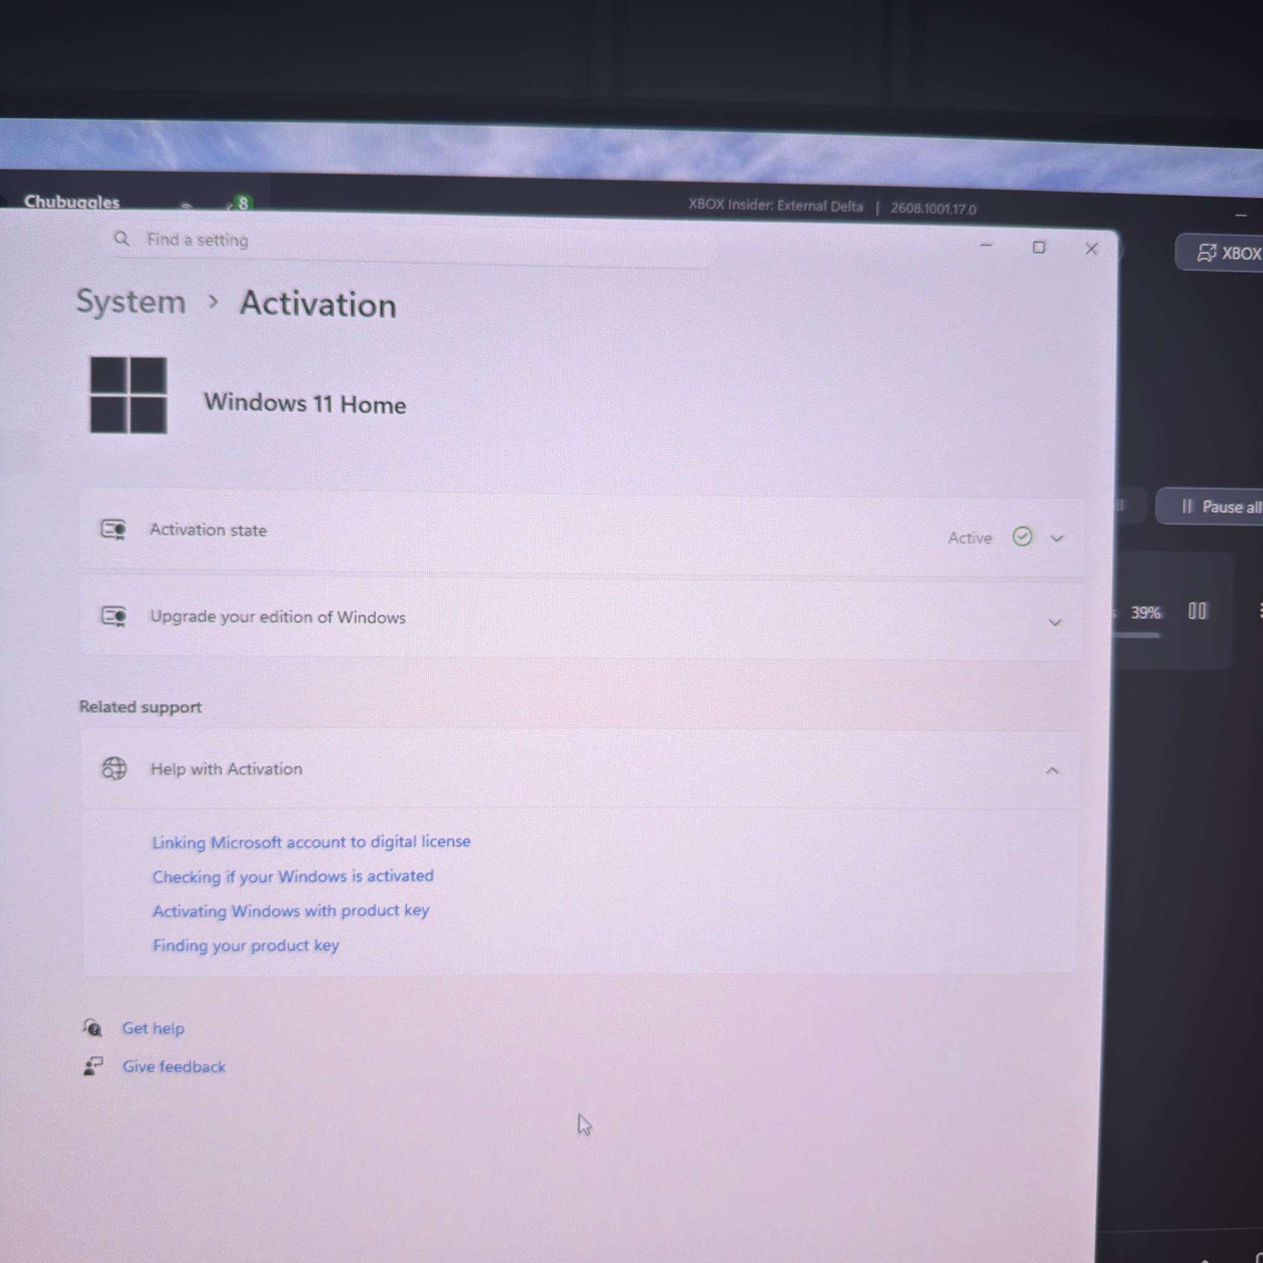This screenshot has width=1263, height=1263.
Task: Click the Help with Activation label
Action: point(227,769)
